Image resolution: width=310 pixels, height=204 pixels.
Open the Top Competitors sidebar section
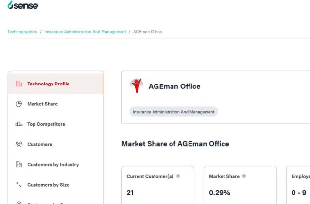point(55,124)
